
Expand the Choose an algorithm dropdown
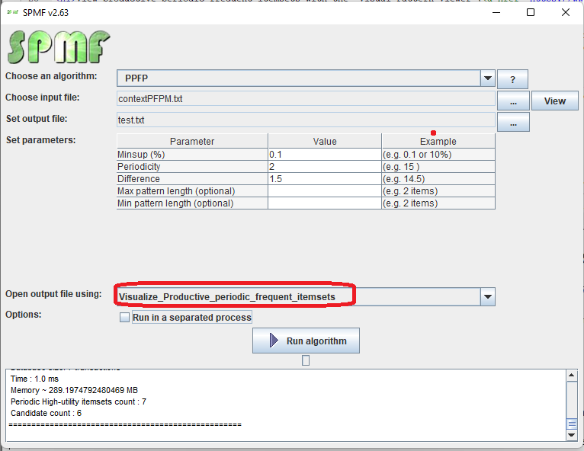pyautogui.click(x=488, y=78)
